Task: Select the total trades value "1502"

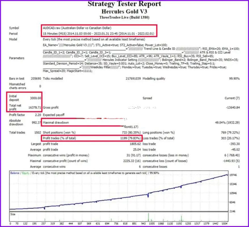Action: pyautogui.click(x=38, y=133)
